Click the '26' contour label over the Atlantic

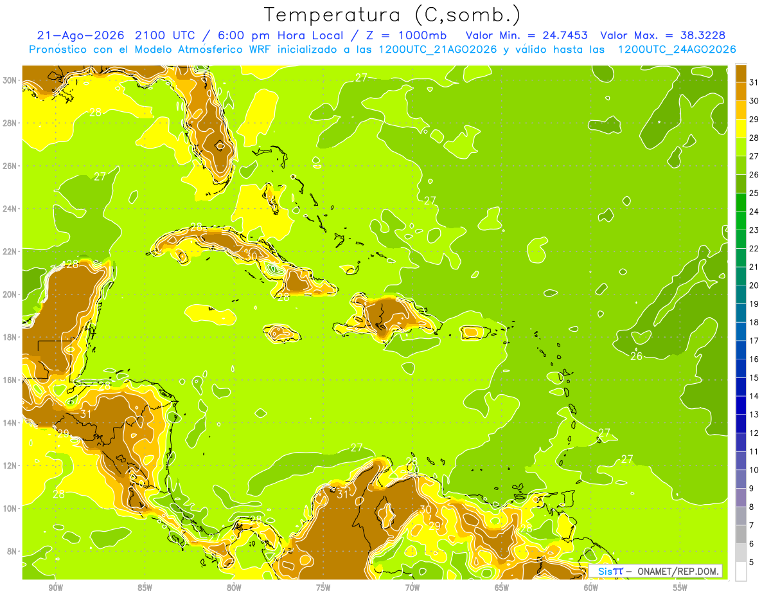click(637, 356)
